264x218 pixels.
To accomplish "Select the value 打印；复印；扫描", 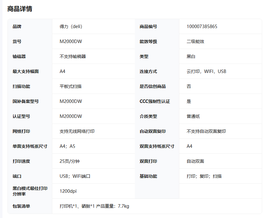I will 204,176.
